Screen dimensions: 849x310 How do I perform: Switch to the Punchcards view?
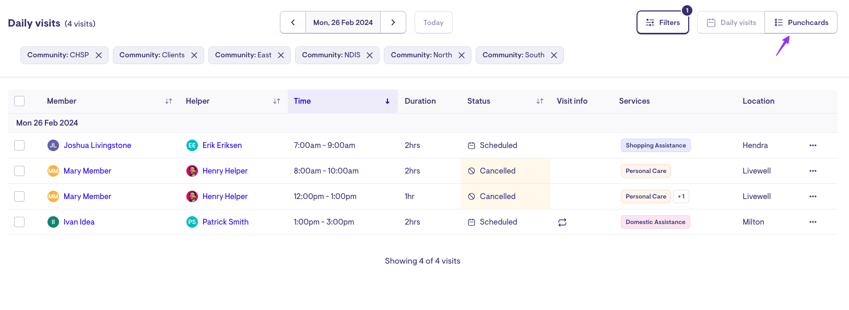point(801,22)
